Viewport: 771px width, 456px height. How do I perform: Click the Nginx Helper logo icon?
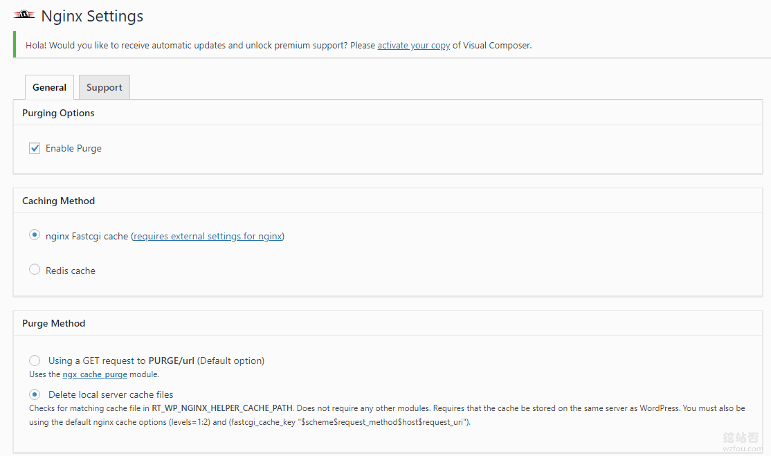(24, 15)
